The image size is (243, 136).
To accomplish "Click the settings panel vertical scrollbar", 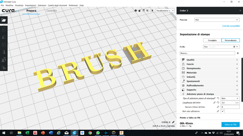I will (x=242, y=80).
